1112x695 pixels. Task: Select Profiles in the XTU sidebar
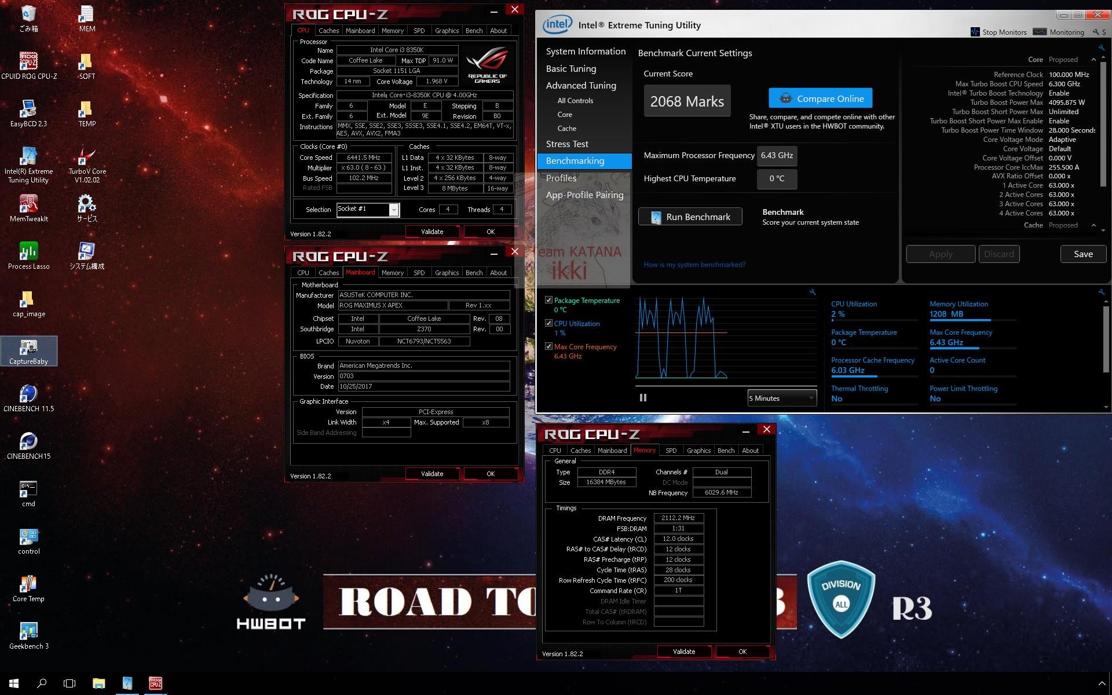pyautogui.click(x=561, y=178)
